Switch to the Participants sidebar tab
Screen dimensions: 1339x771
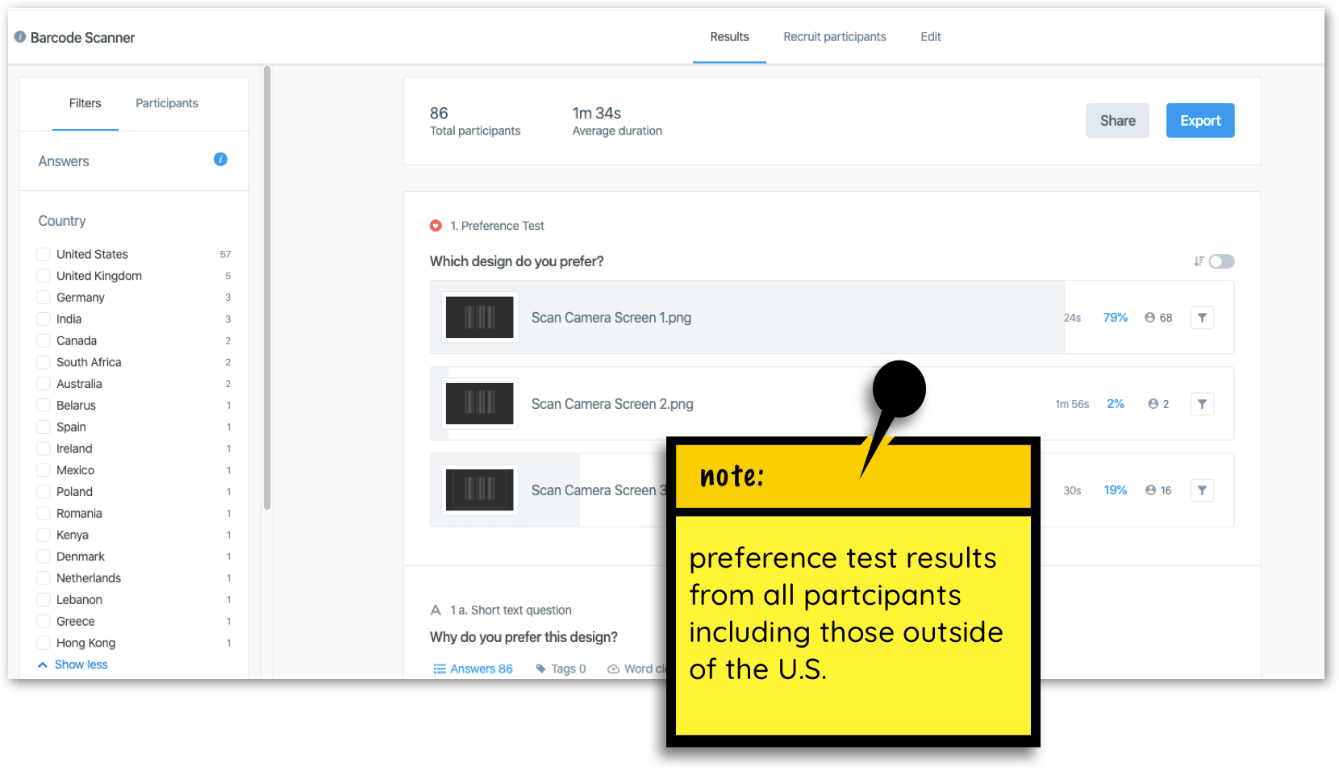tap(167, 103)
